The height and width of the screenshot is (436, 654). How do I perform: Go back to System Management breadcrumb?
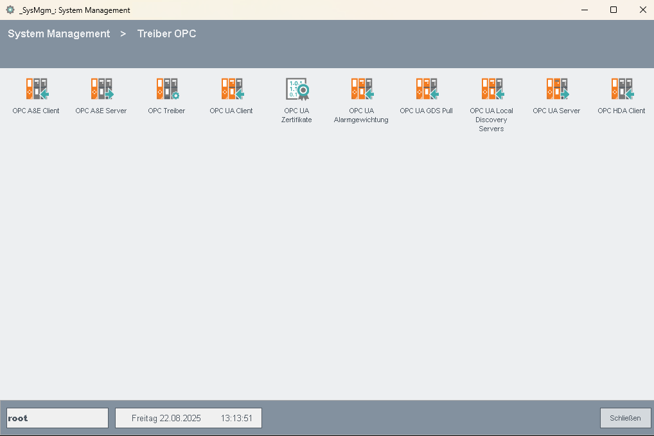tap(59, 34)
